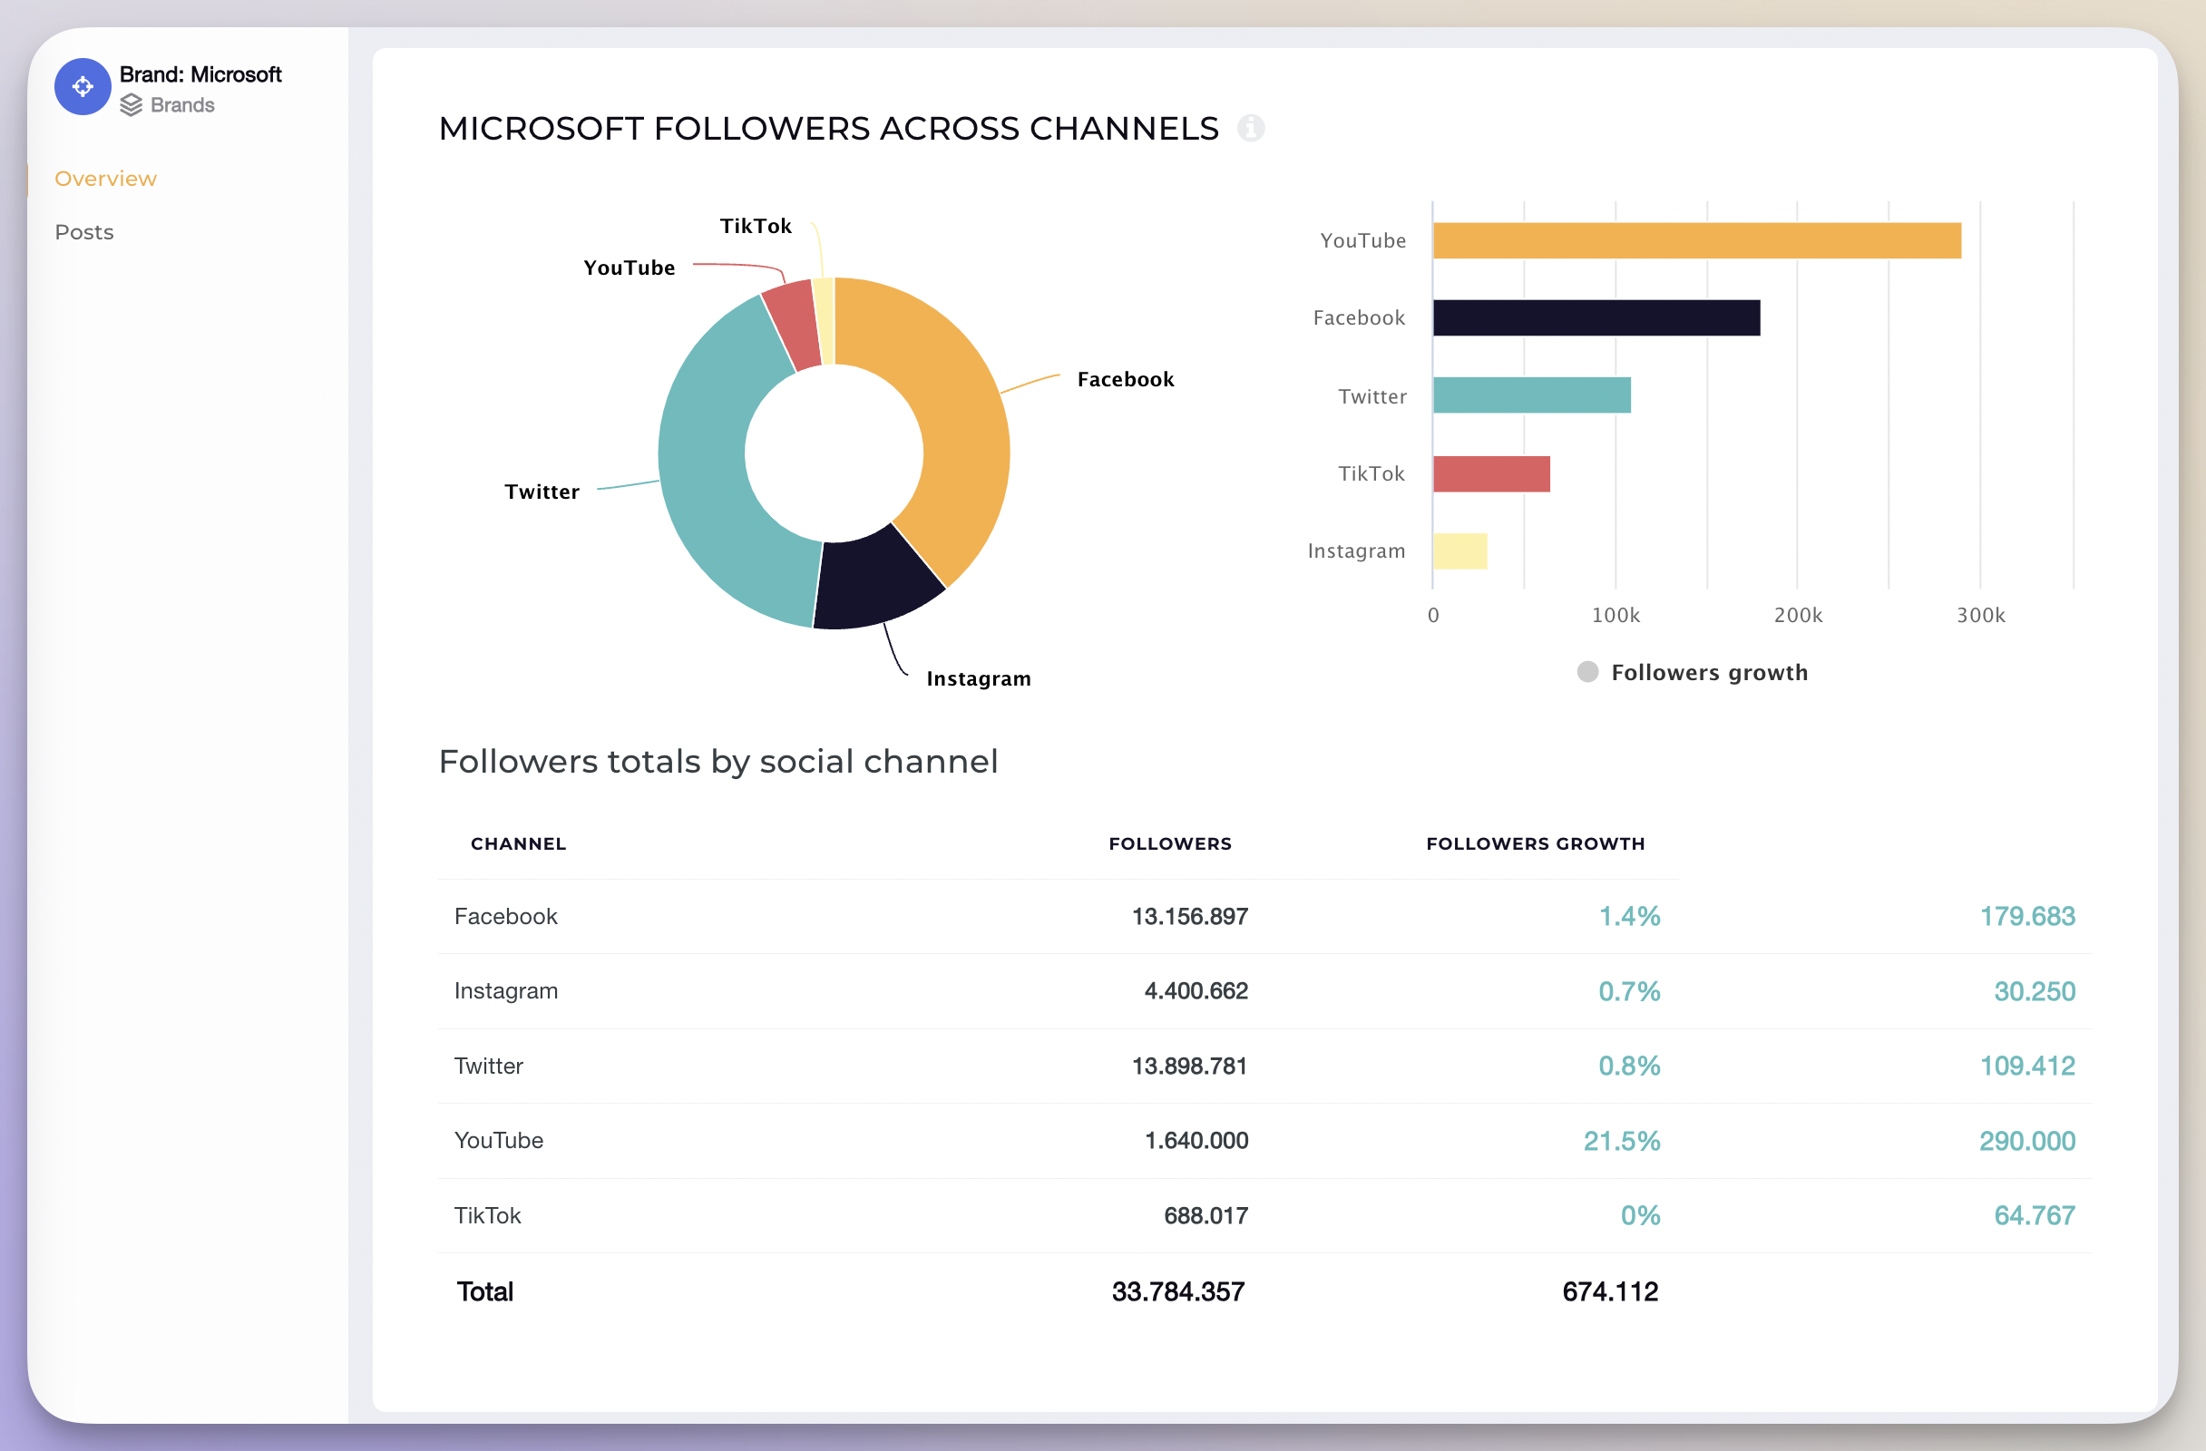The width and height of the screenshot is (2206, 1451).
Task: Click the Facebook followers value 13.156.897
Action: (1190, 916)
